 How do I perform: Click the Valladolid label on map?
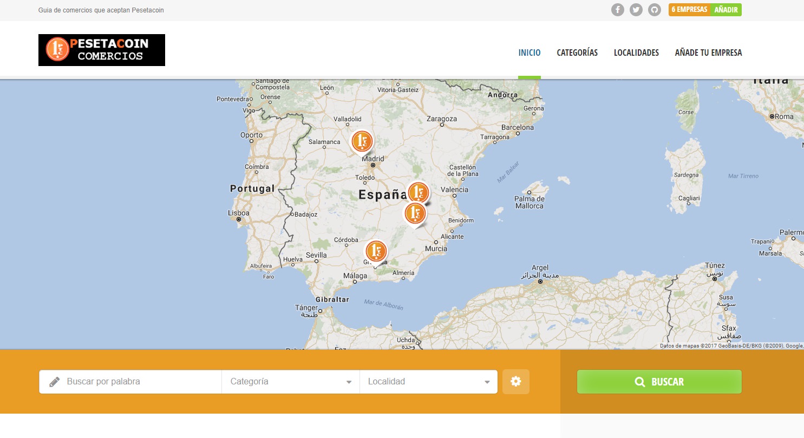pos(348,119)
